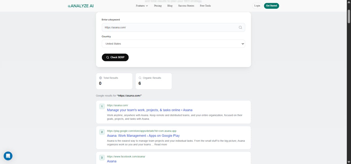Expand the Features menu
This screenshot has height=164, width=351.
[142, 6]
